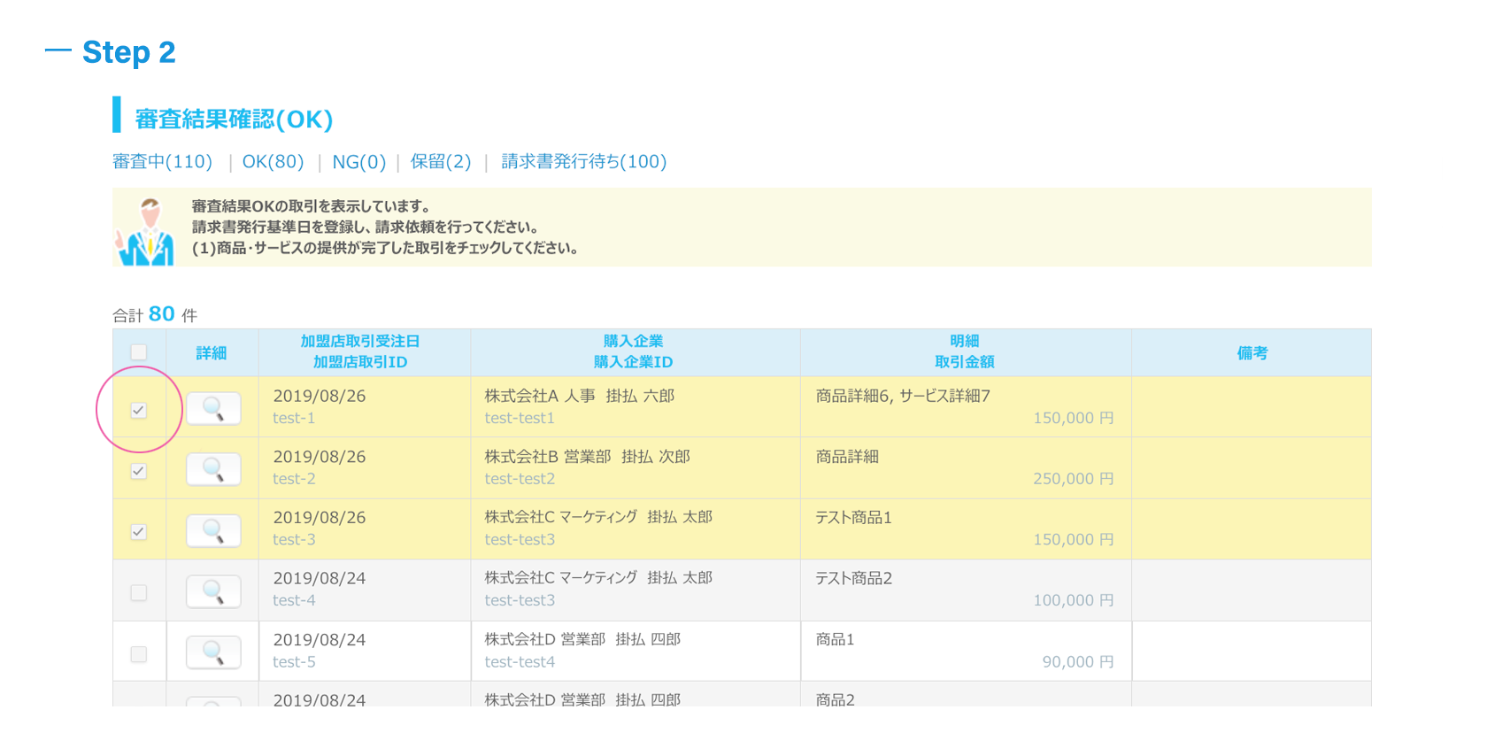Uncheck the test-3 transaction checkbox
This screenshot has width=1487, height=733.
139,532
